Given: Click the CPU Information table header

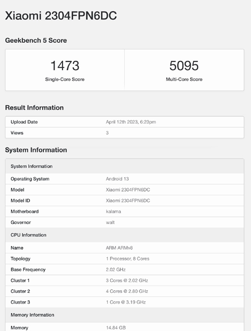Looking at the screenshot, I should point(28,235).
